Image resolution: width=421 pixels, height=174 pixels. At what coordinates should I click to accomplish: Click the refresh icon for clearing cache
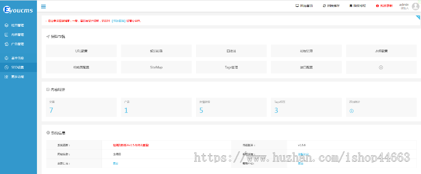(x=324, y=6)
